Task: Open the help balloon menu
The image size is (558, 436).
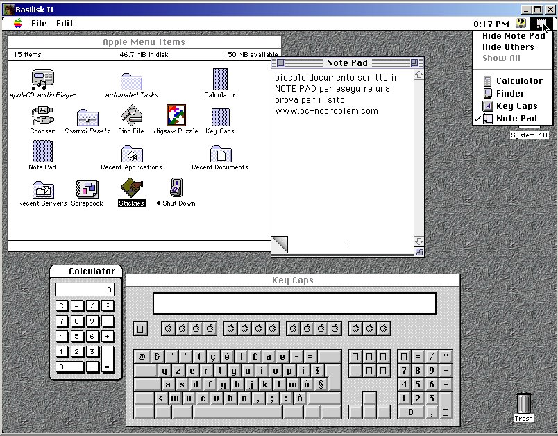Action: pos(521,23)
